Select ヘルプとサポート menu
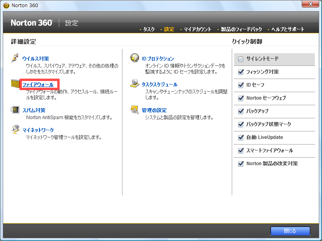Image resolution: width=322 pixels, height=241 pixels. tap(288, 29)
